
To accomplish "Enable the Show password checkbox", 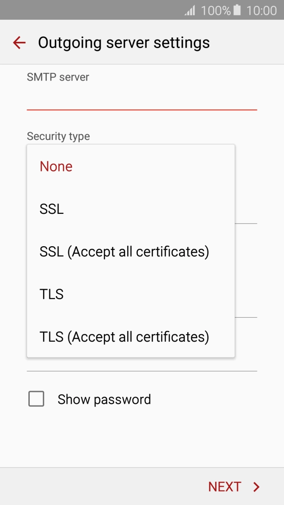I will 36,399.
